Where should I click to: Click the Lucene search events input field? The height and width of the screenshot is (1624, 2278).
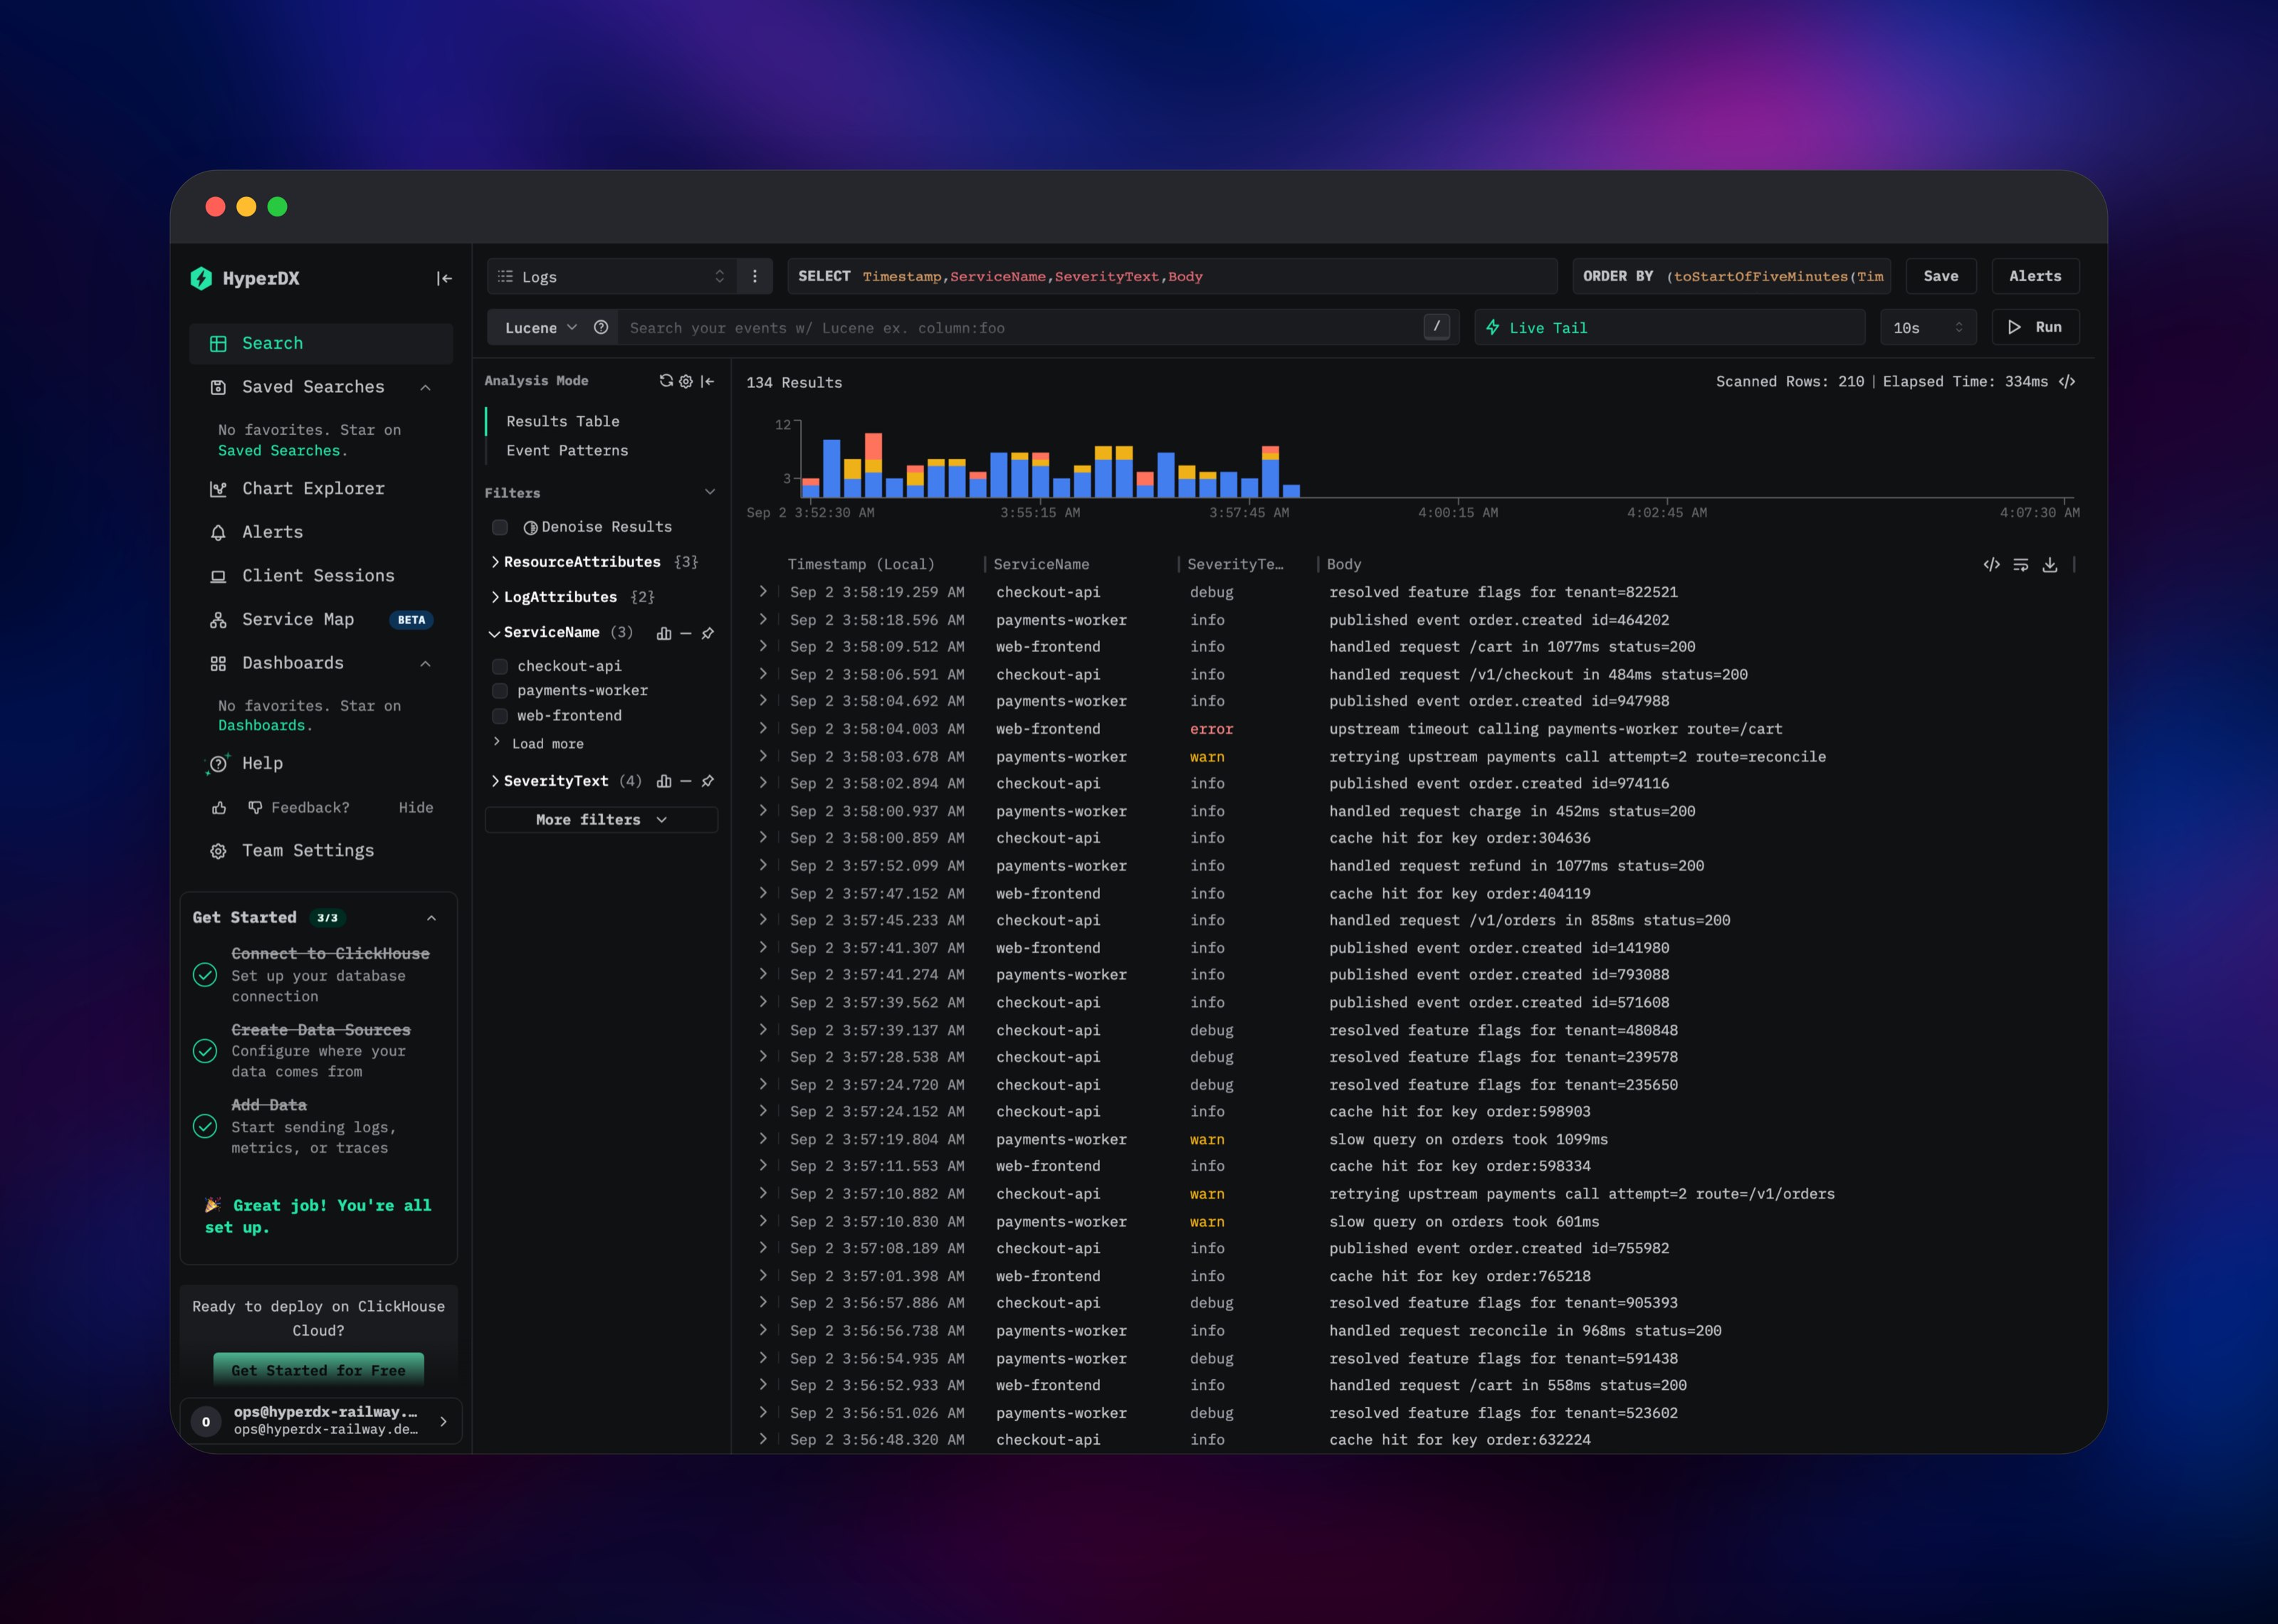click(1020, 328)
